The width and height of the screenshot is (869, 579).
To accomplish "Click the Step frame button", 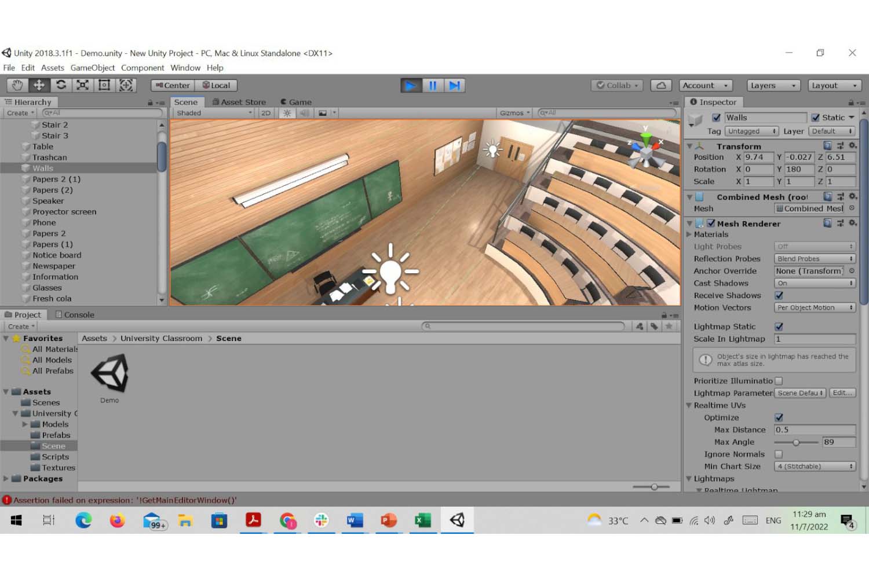I will click(x=455, y=86).
